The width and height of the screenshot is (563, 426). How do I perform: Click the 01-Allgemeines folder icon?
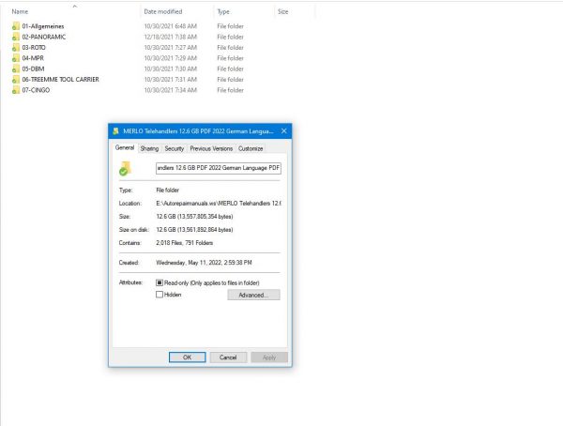pos(15,26)
